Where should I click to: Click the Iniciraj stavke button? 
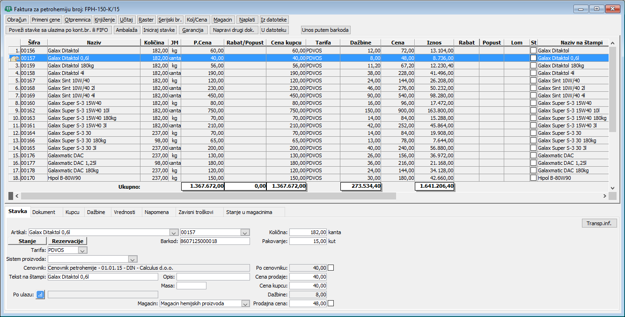click(x=159, y=30)
